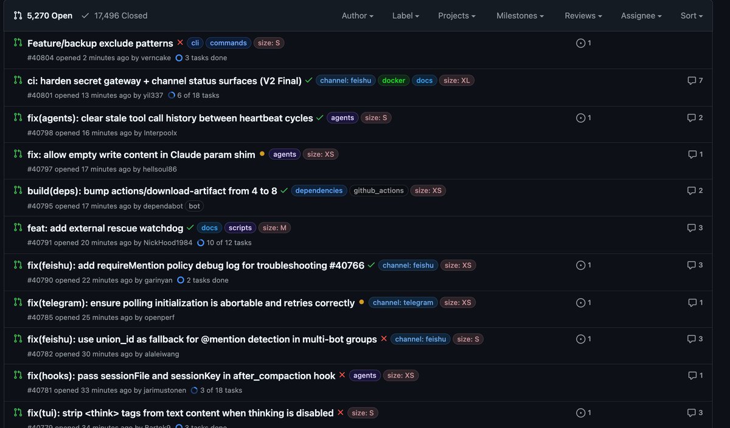Open the Reviews filter dropdown
The image size is (730, 428).
pos(583,16)
